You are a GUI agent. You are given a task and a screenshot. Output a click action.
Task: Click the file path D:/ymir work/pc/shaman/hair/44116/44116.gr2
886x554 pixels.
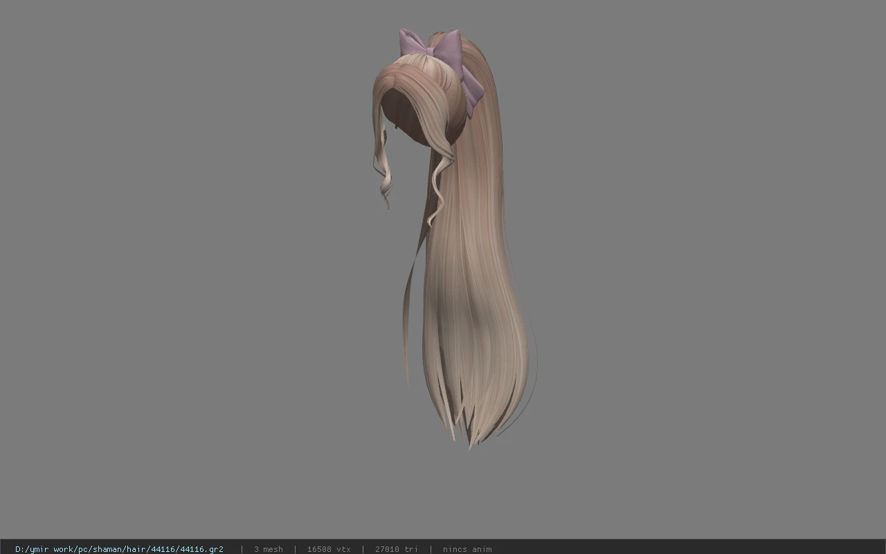point(119,549)
